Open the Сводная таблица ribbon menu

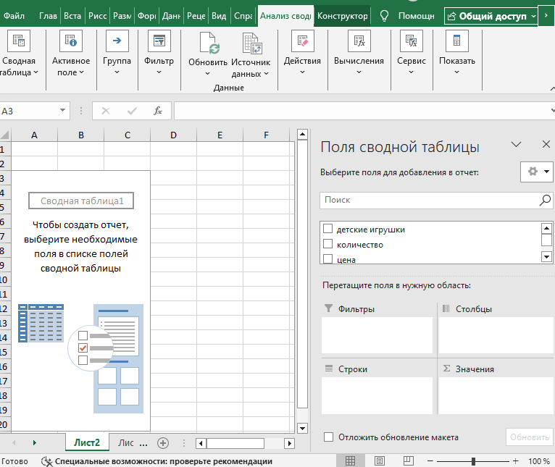[19, 54]
